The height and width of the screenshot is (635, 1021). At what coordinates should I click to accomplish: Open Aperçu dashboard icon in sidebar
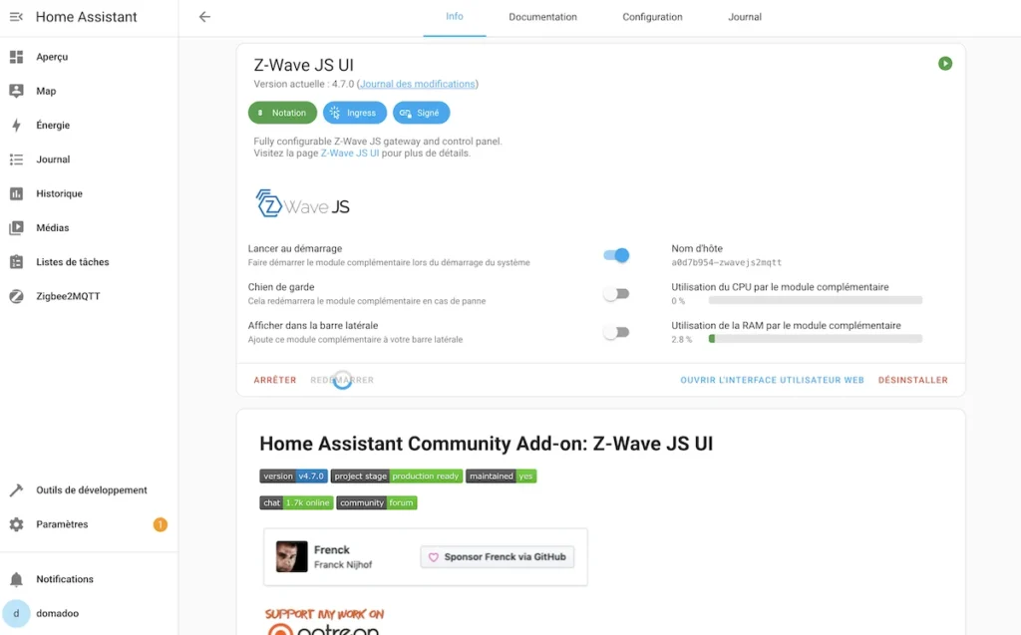pyautogui.click(x=16, y=57)
